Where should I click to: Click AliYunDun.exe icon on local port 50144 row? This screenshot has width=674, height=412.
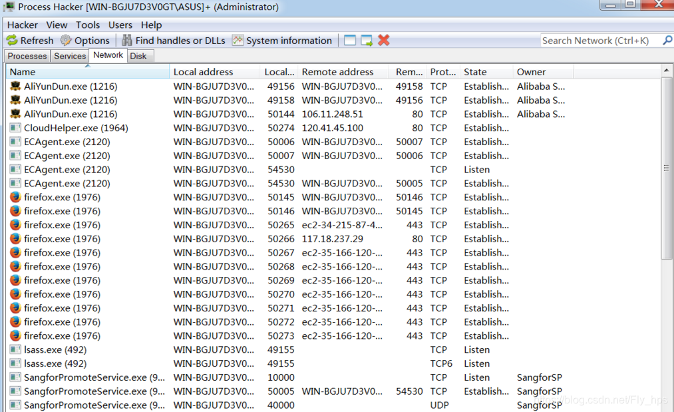point(15,114)
